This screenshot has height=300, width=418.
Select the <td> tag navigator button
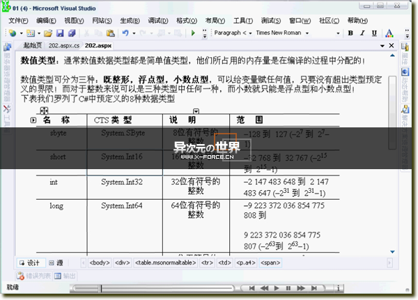tap(224, 262)
